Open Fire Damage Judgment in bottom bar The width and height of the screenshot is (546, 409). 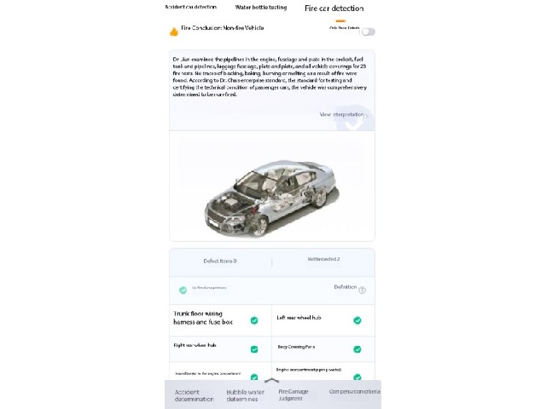pyautogui.click(x=293, y=395)
